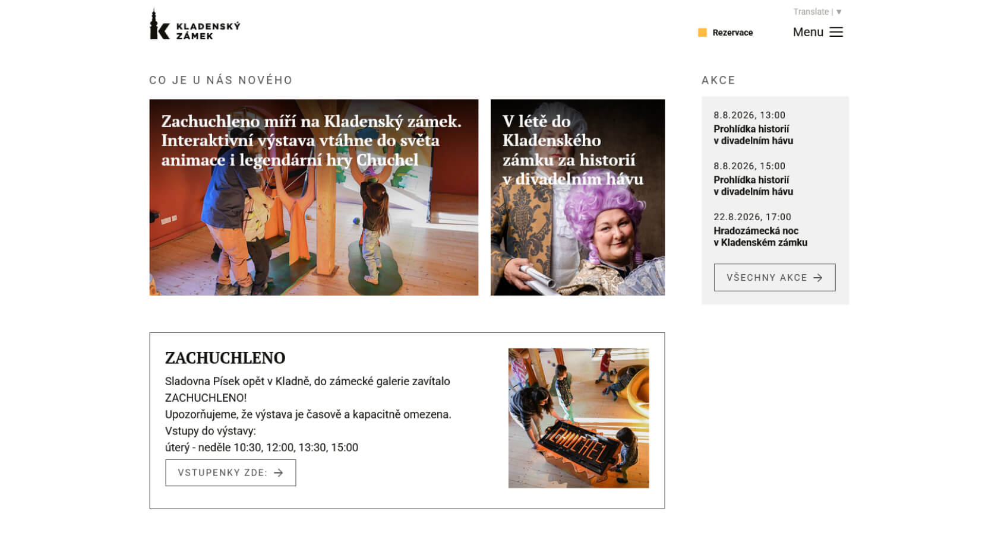The height and width of the screenshot is (549, 998).
Task: Click the CO JE U NÁS NOVÉHO heading
Action: click(221, 80)
